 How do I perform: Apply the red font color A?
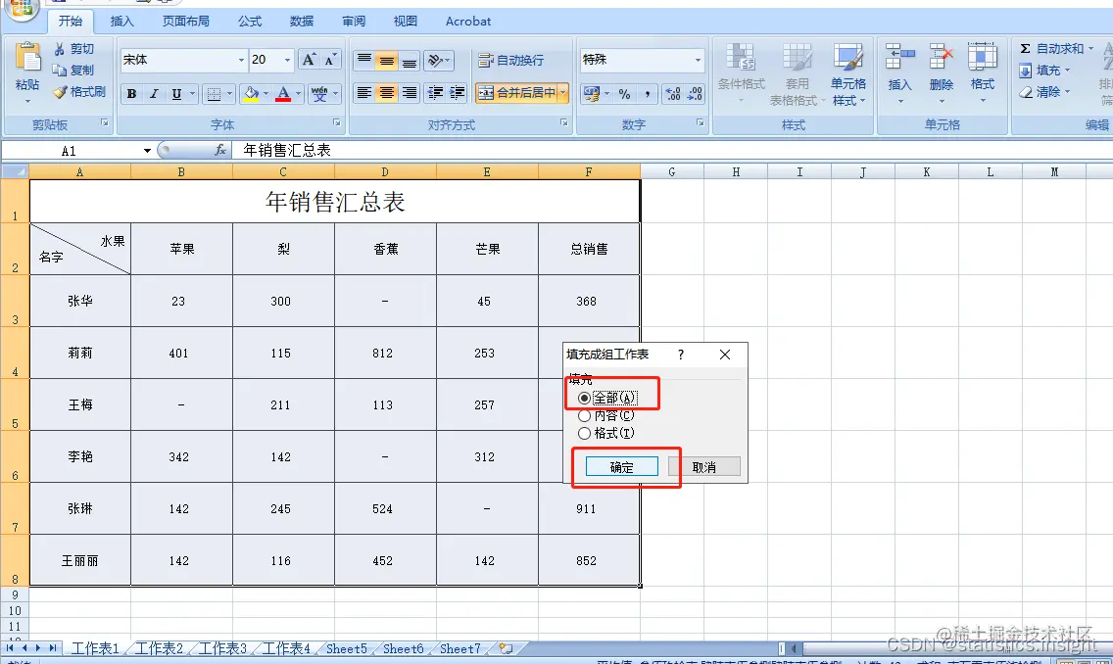coord(283,94)
